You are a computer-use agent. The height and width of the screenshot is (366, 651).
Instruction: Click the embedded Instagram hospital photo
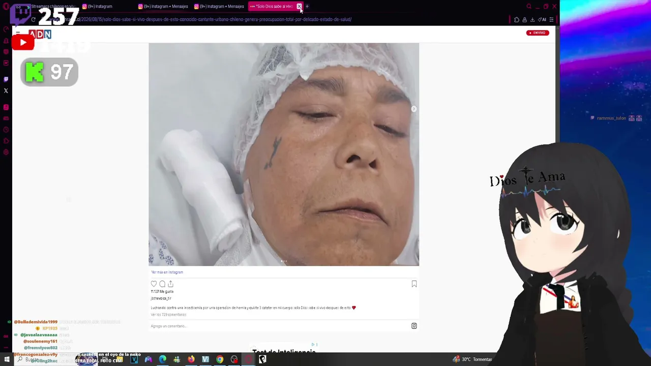pos(284,155)
